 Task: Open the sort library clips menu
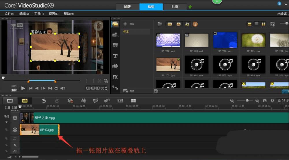pos(273,24)
